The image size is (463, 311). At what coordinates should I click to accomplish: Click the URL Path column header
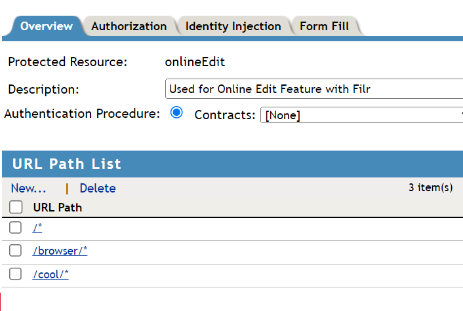coord(58,208)
